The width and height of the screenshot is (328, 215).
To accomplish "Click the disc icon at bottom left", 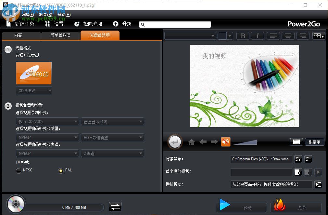I will coord(16,204).
